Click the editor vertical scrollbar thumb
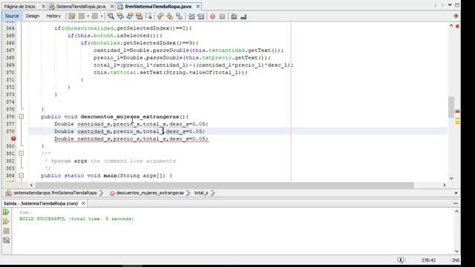Image resolution: width=475 pixels, height=267 pixels. [451, 107]
